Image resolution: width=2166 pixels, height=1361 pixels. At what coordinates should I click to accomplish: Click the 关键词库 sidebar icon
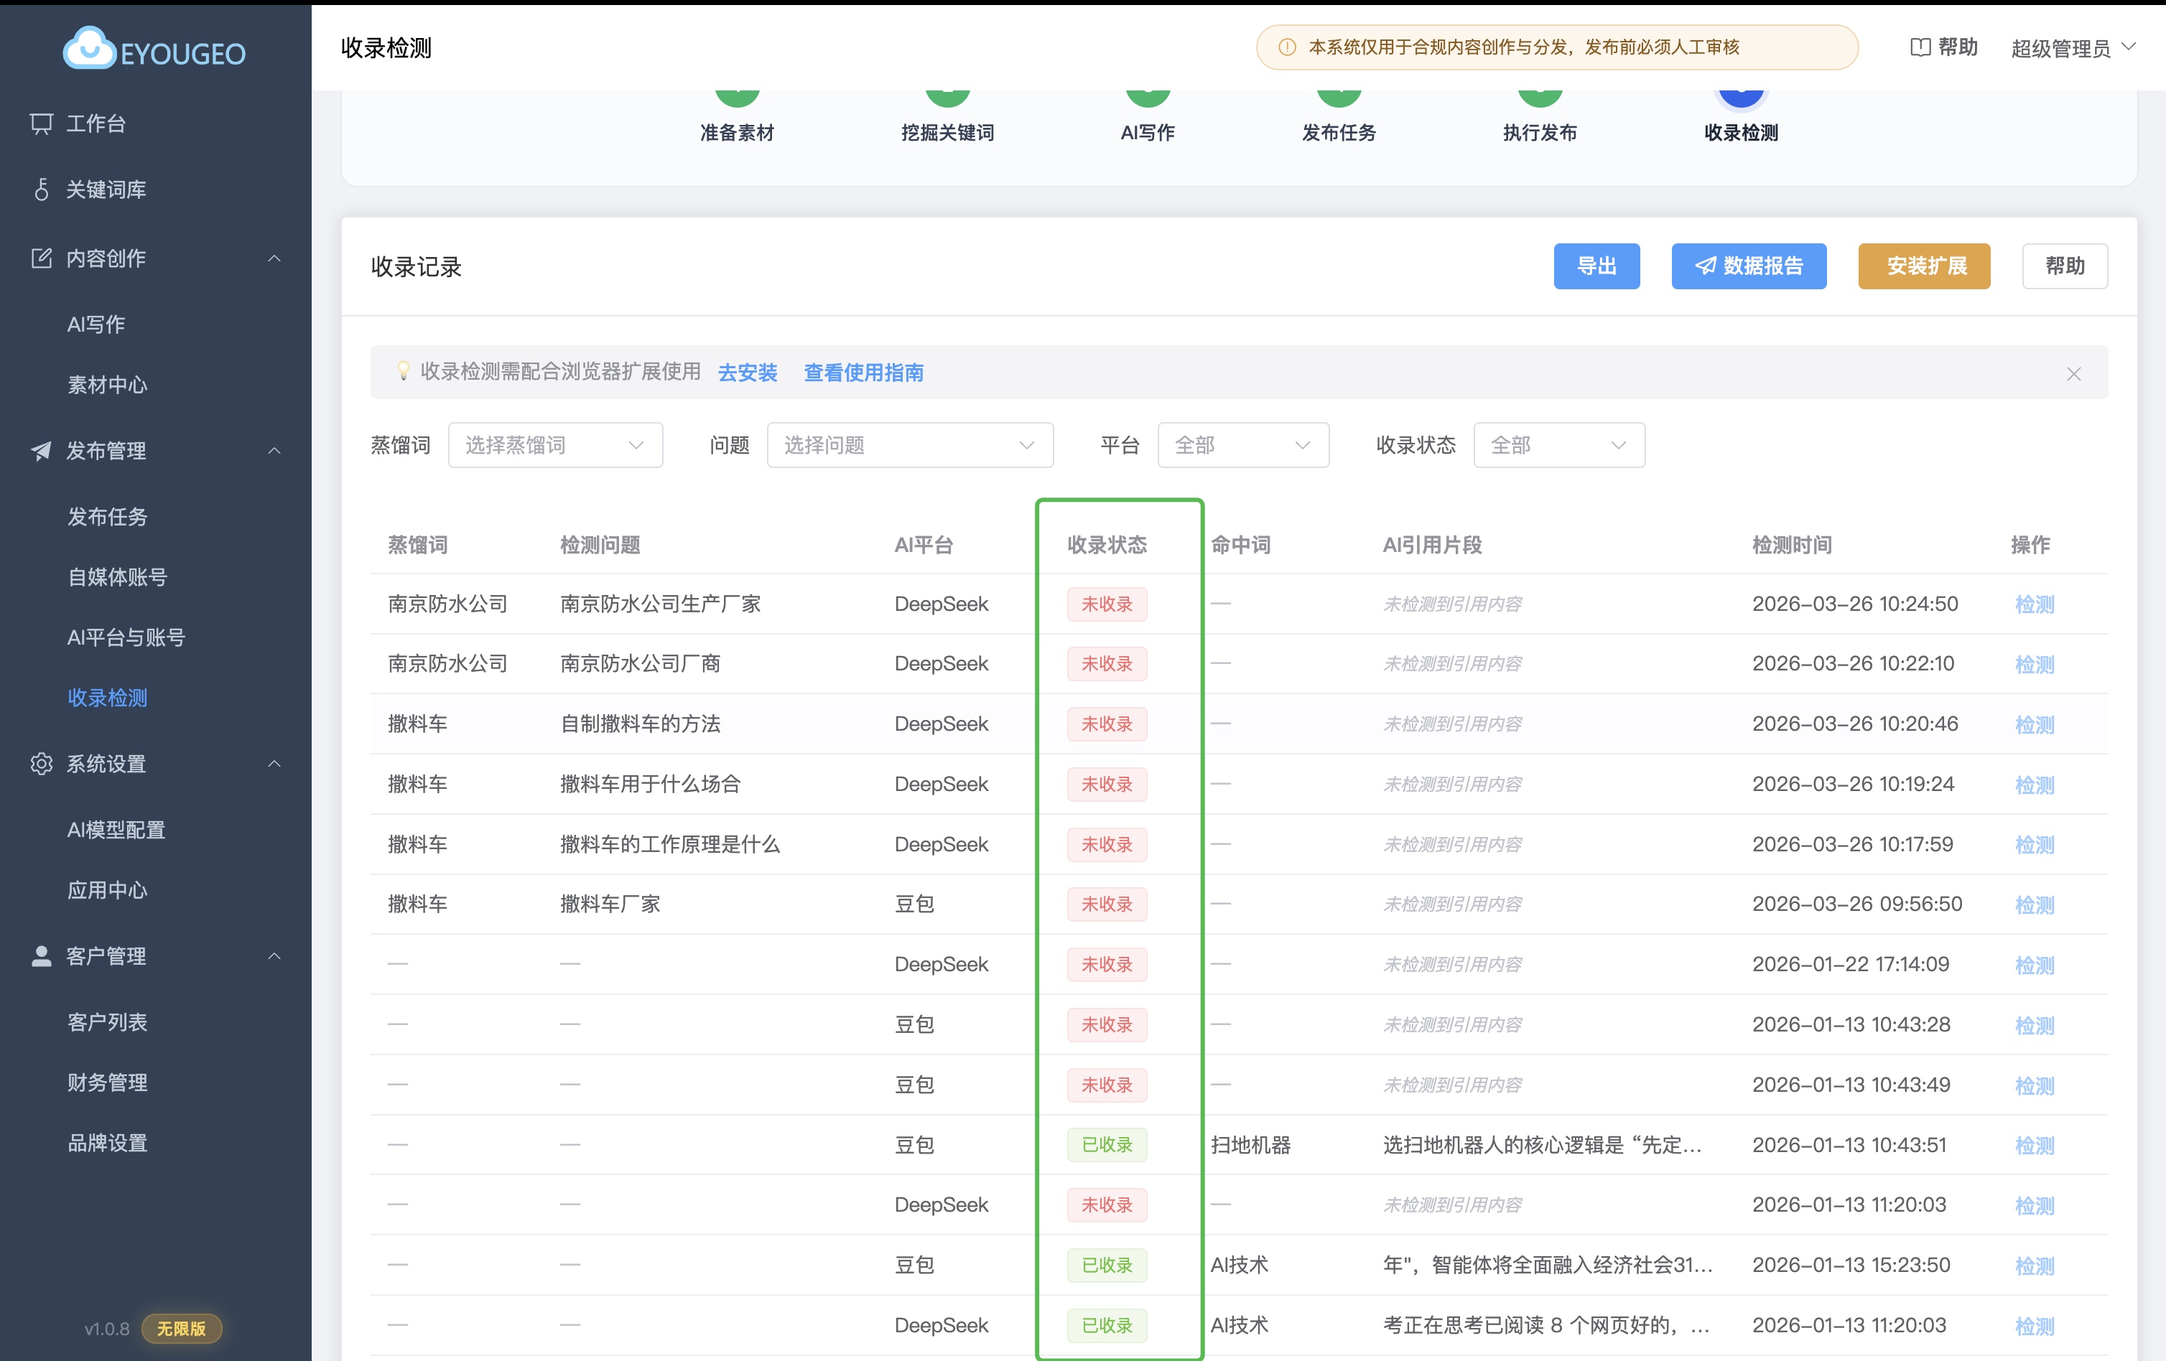[42, 190]
